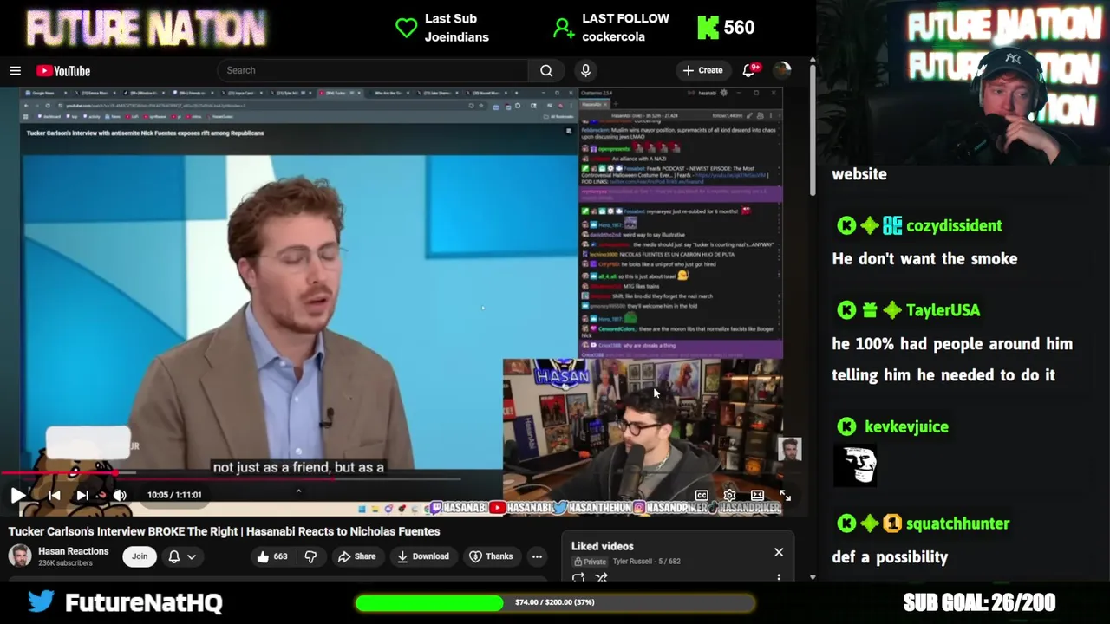The height and width of the screenshot is (624, 1110).
Task: Click the 10:05 / 1:11:01 time display
Action: coord(174,495)
